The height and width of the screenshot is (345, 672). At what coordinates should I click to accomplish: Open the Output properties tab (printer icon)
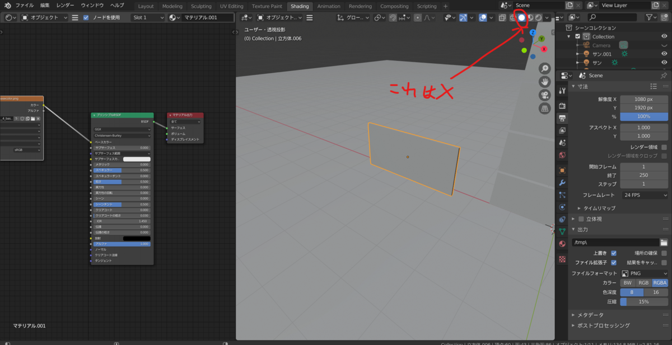click(x=562, y=118)
